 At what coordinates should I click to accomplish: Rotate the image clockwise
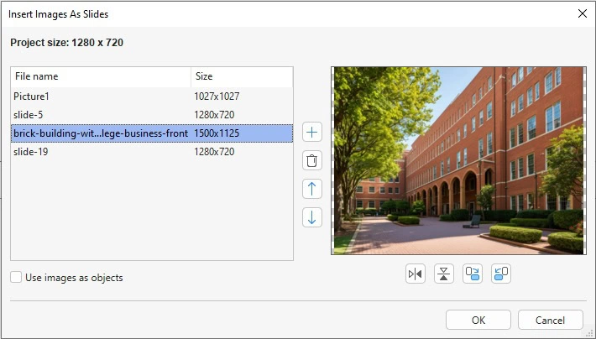(472, 274)
